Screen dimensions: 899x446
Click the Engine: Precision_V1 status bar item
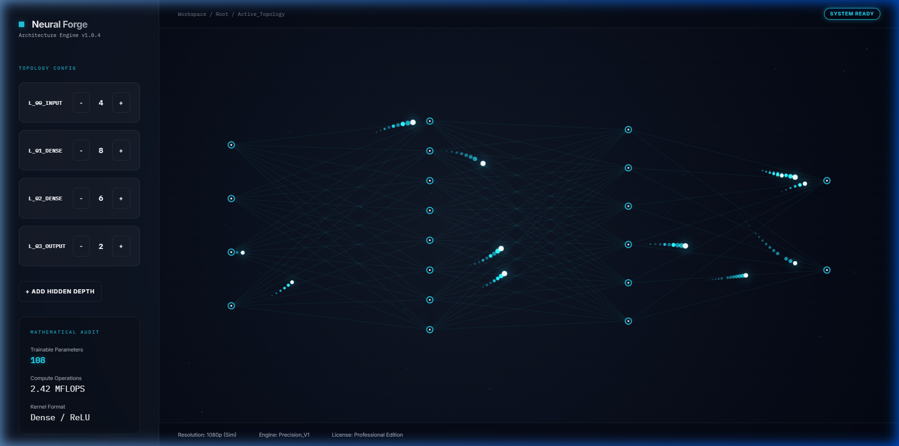click(284, 435)
